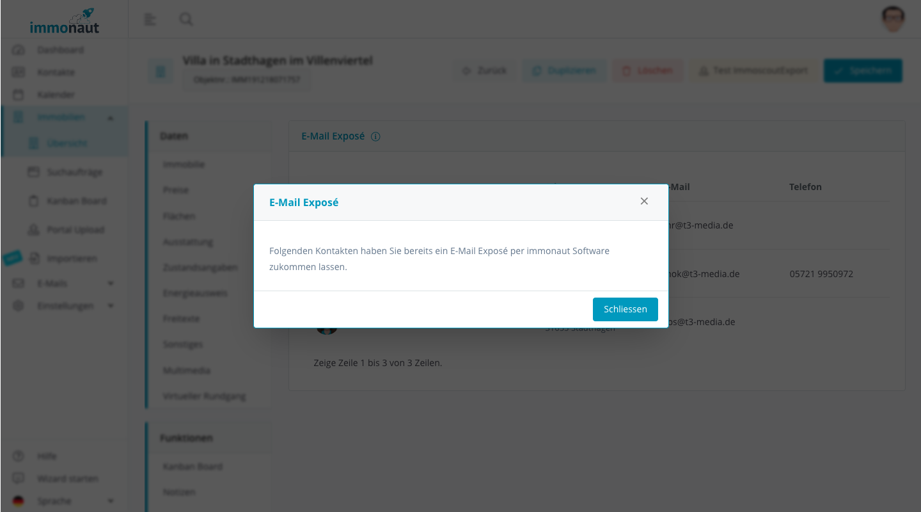
Task: Click the Duplizieren button
Action: [x=563, y=70]
